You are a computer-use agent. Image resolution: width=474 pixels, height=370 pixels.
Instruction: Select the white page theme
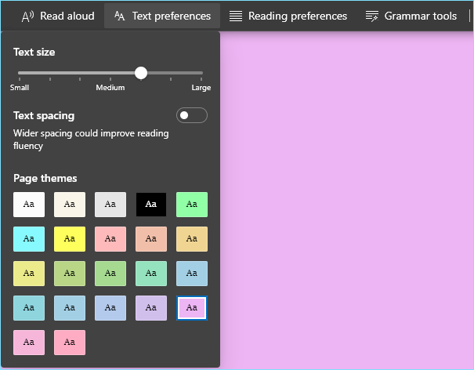point(29,205)
